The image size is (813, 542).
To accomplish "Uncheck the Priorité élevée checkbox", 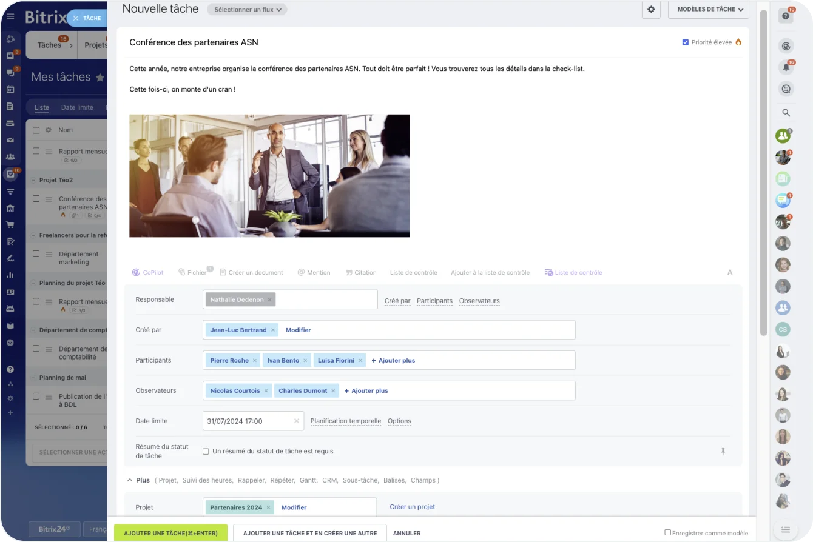I will pyautogui.click(x=686, y=42).
